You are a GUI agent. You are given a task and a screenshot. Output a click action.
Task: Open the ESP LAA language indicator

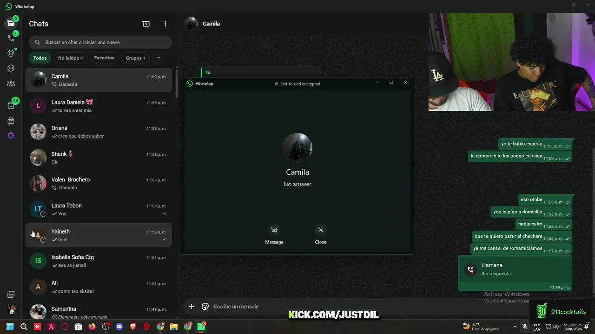click(x=537, y=327)
